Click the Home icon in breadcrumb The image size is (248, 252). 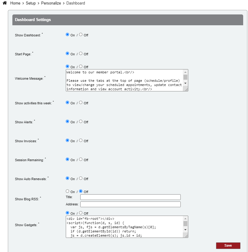[x=5, y=3]
